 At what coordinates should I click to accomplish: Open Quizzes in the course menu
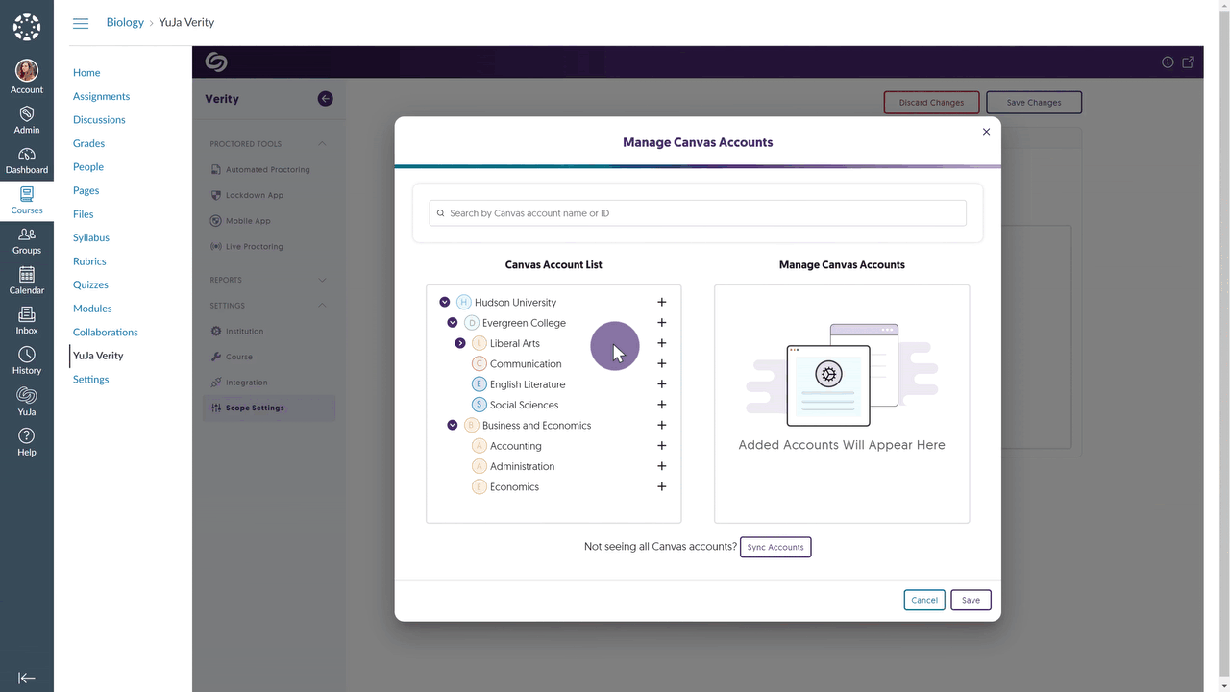(x=90, y=284)
